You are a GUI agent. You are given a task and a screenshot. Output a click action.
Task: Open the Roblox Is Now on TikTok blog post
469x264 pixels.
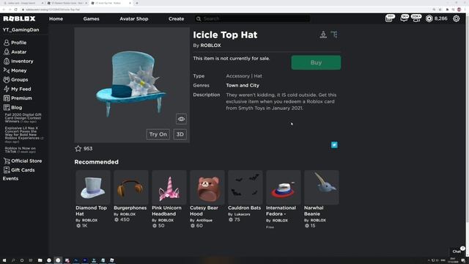pyautogui.click(x=20, y=150)
